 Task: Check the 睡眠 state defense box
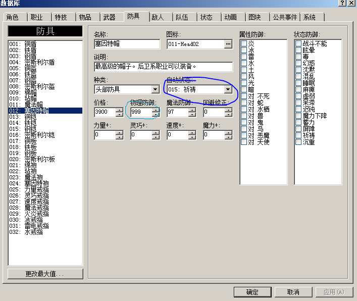pyautogui.click(x=298, y=83)
